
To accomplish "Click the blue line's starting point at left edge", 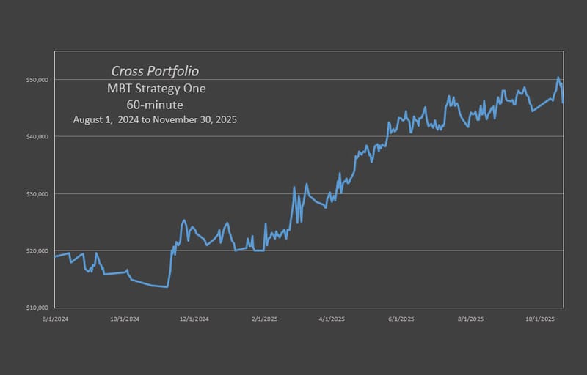I will coord(56,256).
